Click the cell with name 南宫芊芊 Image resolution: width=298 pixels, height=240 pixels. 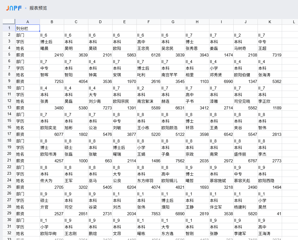pyautogui.click(x=173, y=75)
